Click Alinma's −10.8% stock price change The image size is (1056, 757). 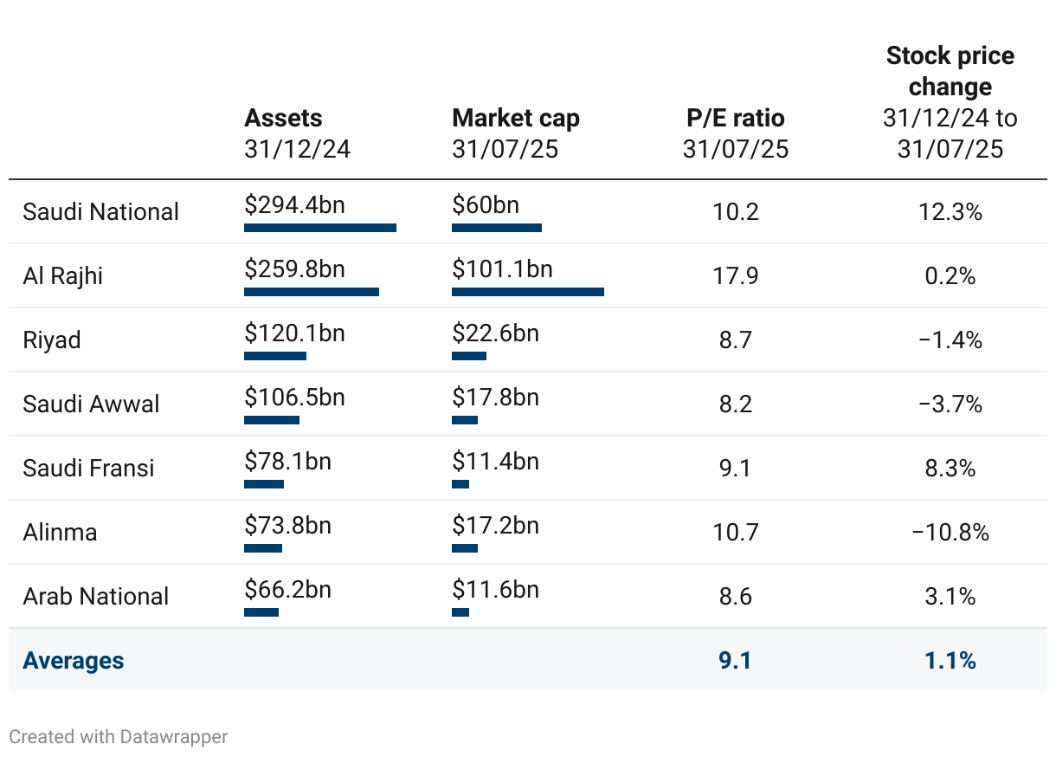point(950,533)
